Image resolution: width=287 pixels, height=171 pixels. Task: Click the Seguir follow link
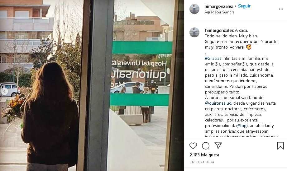point(244,6)
